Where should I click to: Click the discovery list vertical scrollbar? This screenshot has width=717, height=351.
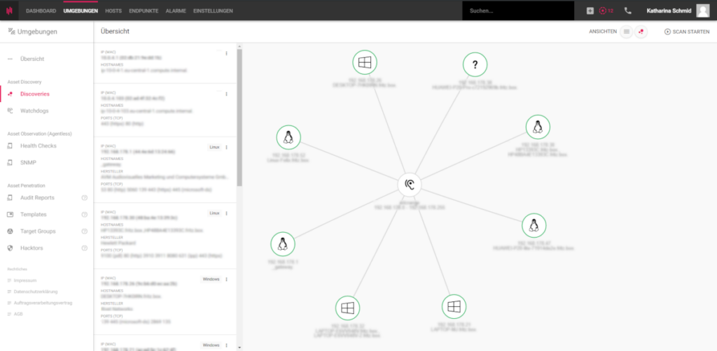pos(239,117)
